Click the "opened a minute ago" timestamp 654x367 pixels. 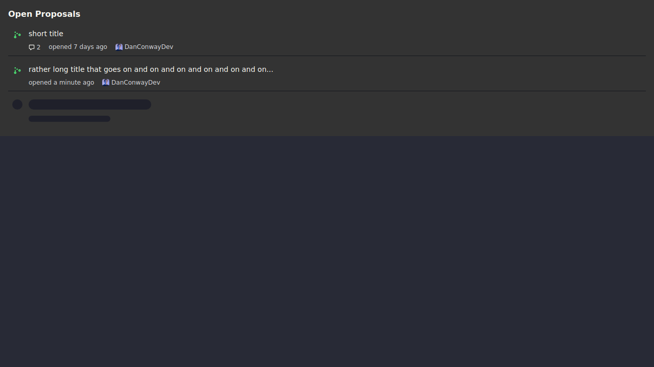(61, 83)
